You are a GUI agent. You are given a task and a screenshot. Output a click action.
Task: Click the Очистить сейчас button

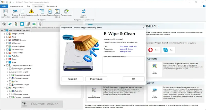42,104
